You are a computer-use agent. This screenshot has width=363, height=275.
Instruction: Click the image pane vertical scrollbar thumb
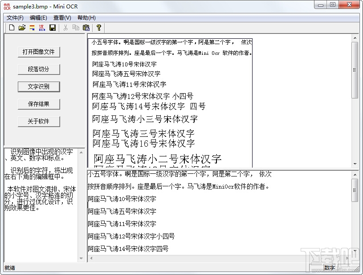[355, 70]
